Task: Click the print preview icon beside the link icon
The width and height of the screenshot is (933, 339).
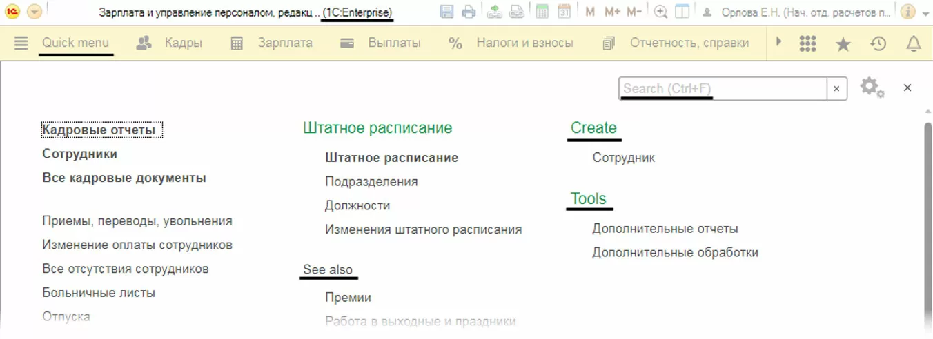Action: (x=515, y=12)
